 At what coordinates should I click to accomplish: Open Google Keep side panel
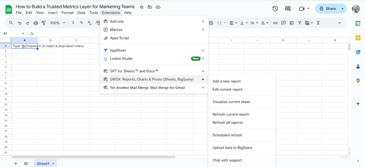358,38
